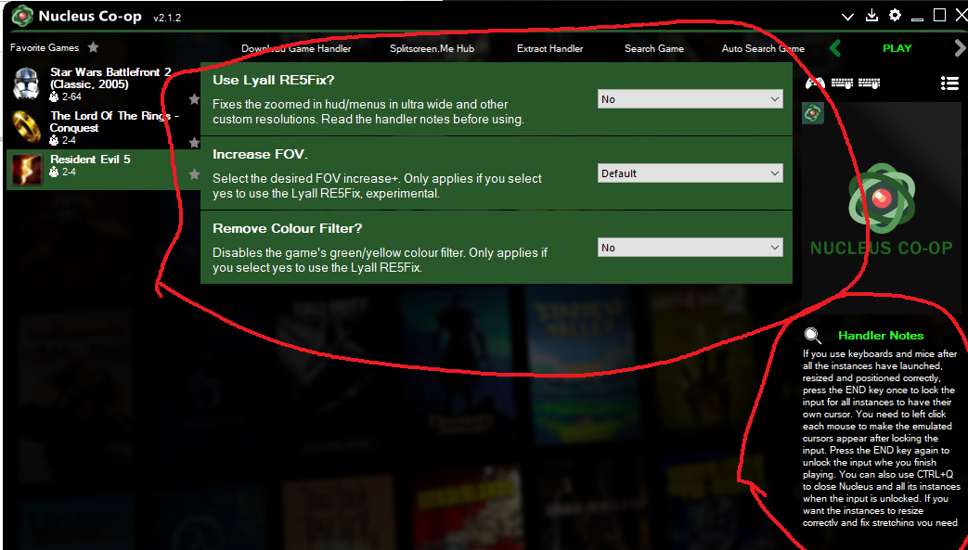The width and height of the screenshot is (968, 550).
Task: Go back with the green left arrow
Action: (x=835, y=48)
